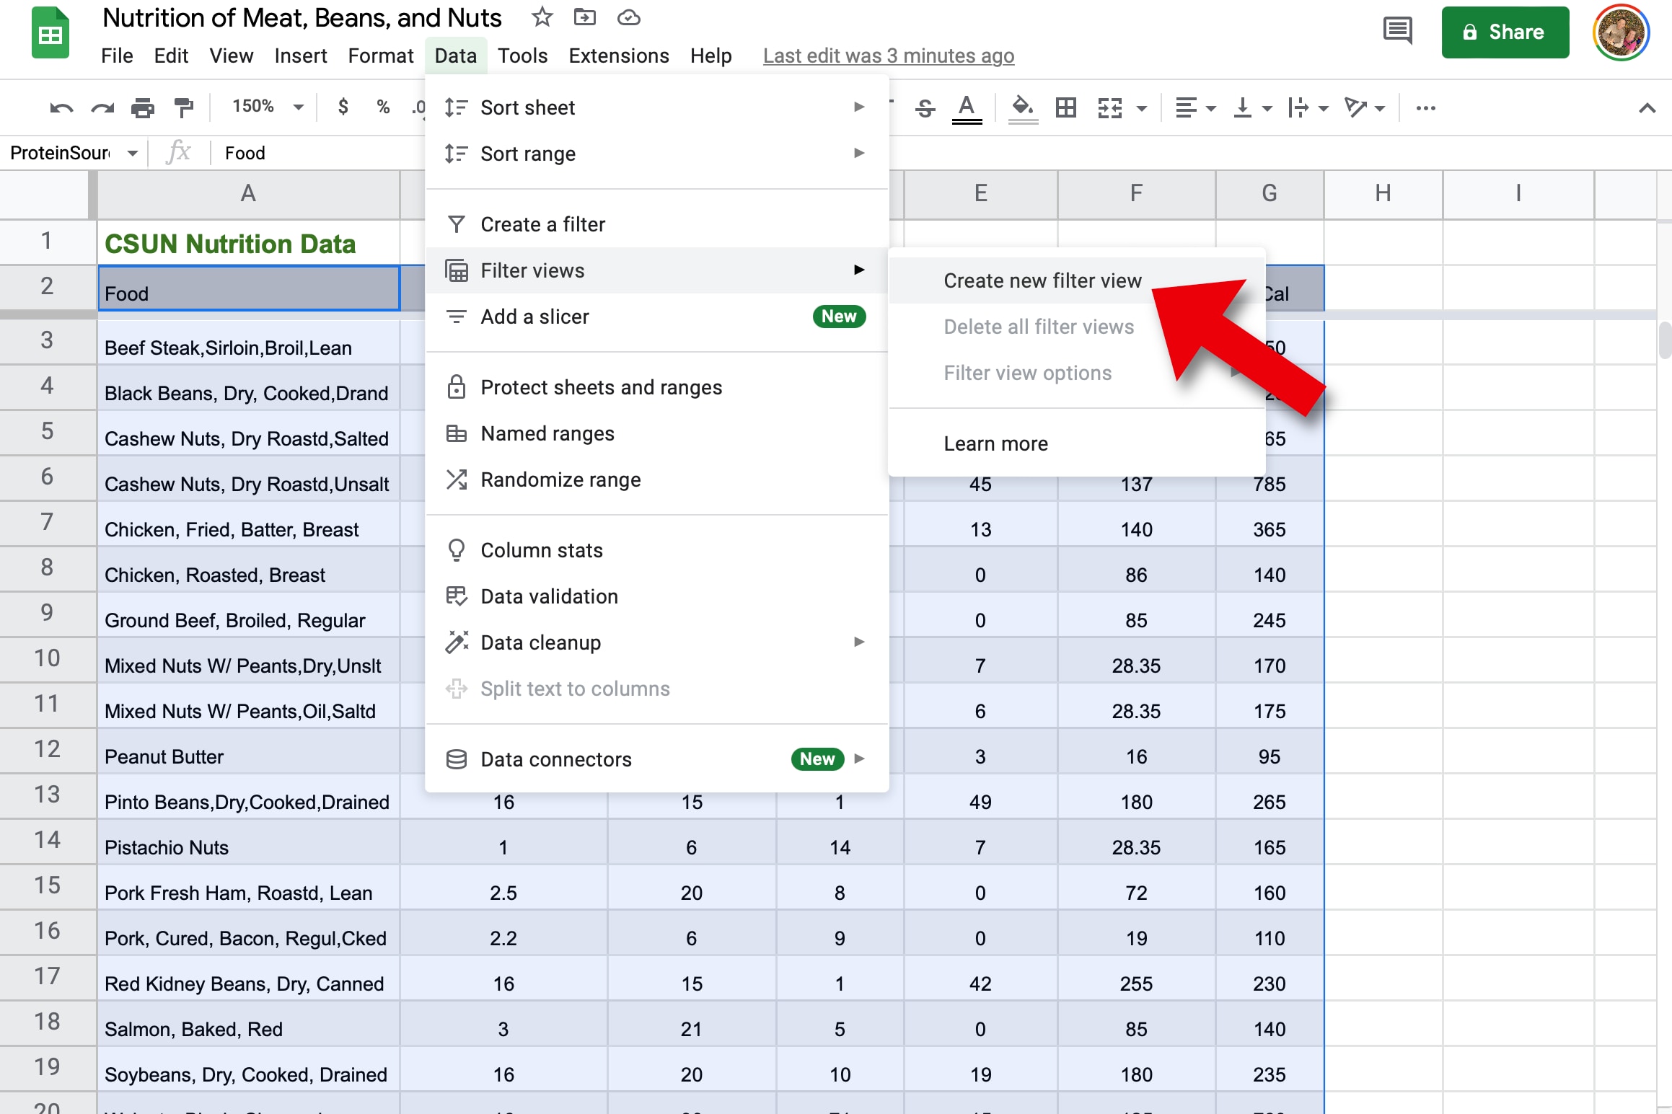Click the Print icon
Screen dimensions: 1672x1114
[x=143, y=108]
